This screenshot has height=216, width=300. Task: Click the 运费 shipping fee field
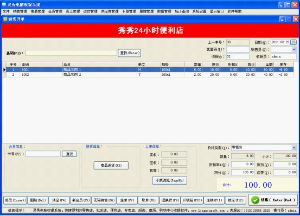(x=285, y=173)
